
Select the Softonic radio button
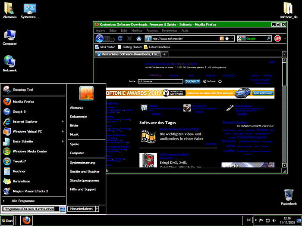coord(204,81)
